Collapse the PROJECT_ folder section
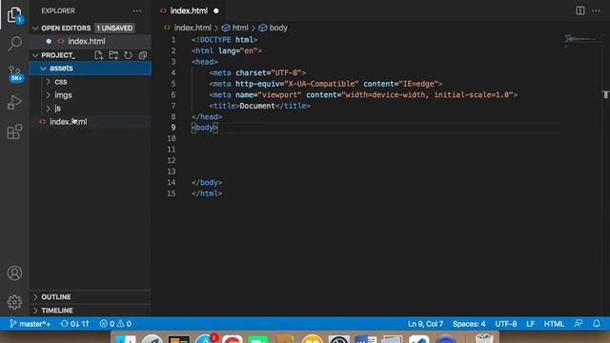 [x=35, y=55]
